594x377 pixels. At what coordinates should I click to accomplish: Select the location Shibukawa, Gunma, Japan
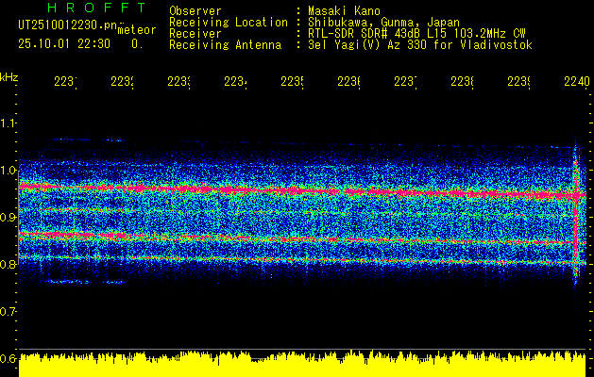pyautogui.click(x=383, y=23)
